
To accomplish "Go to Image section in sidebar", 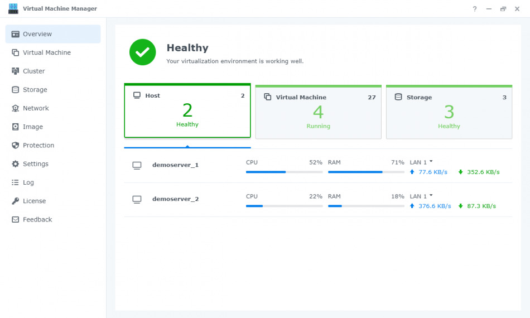I will [32, 127].
